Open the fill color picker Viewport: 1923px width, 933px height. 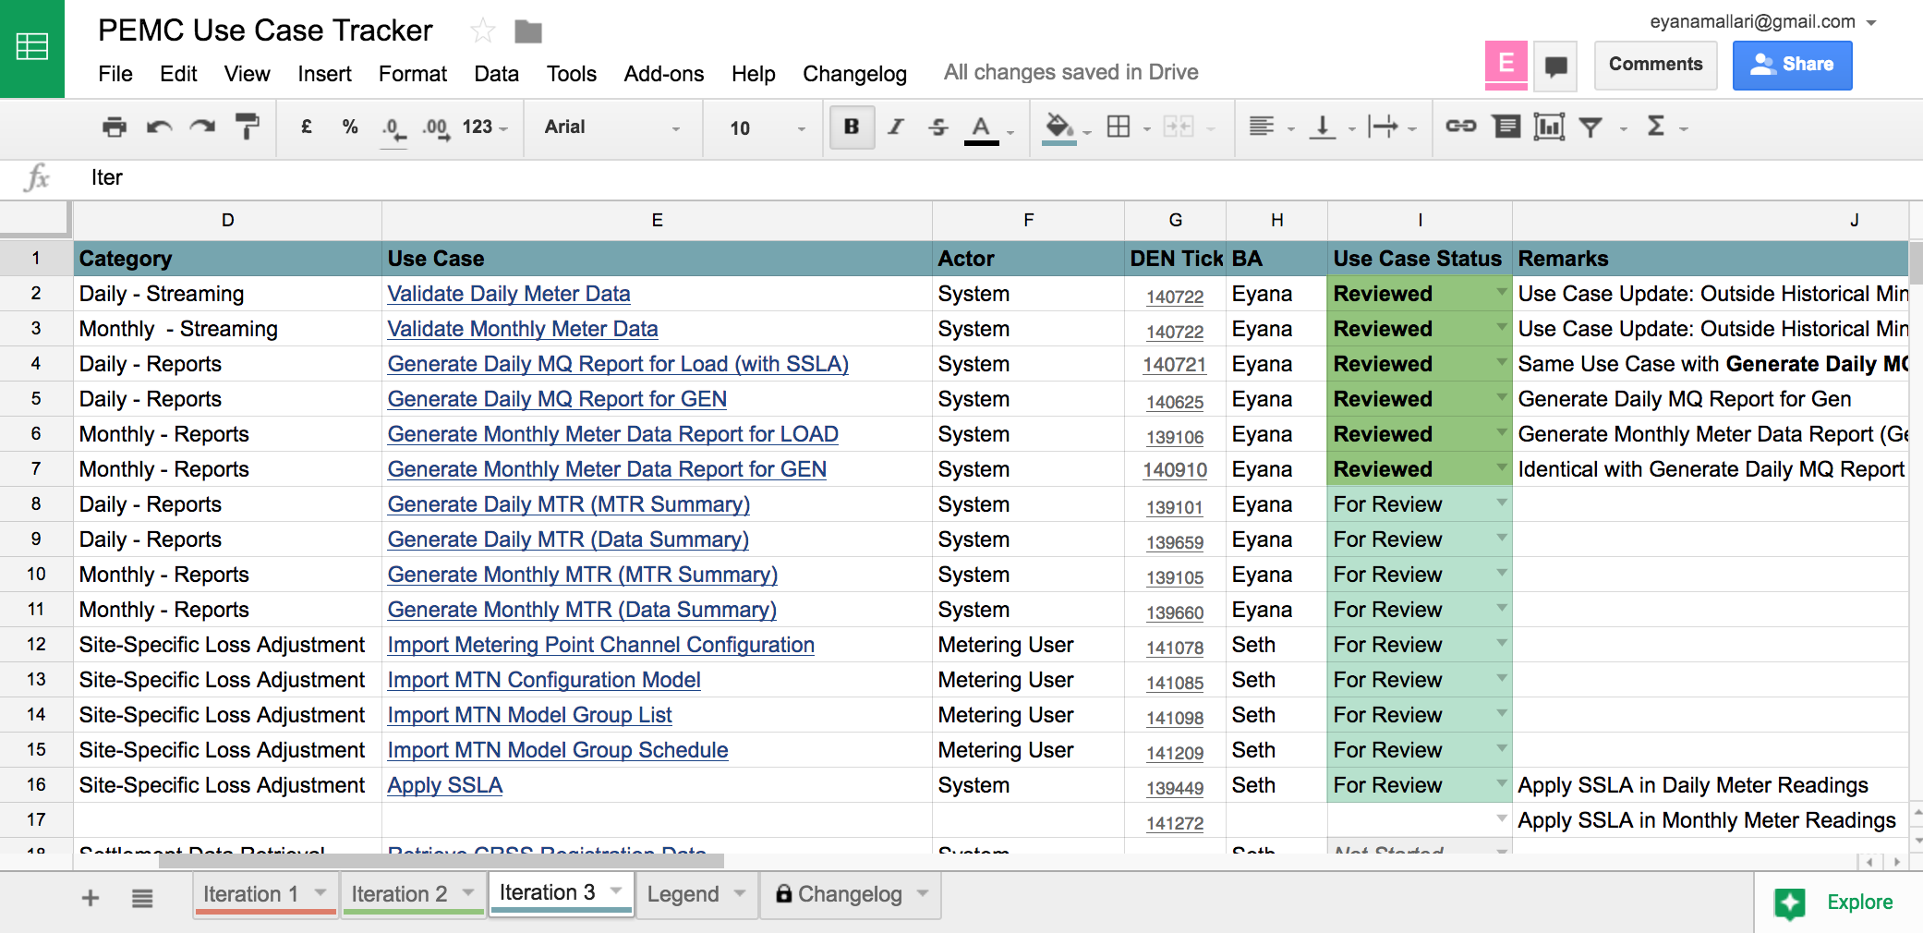(x=1059, y=128)
